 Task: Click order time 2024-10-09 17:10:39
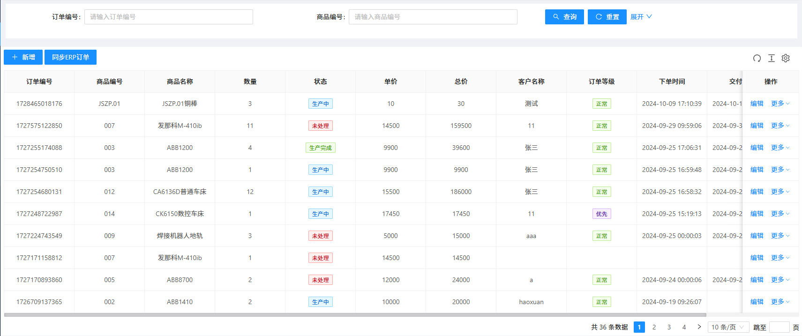pos(672,104)
